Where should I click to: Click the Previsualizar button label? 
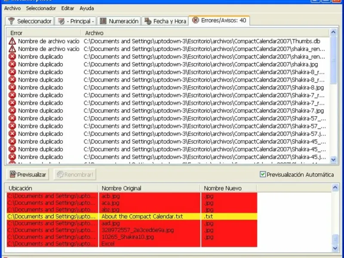click(31, 175)
